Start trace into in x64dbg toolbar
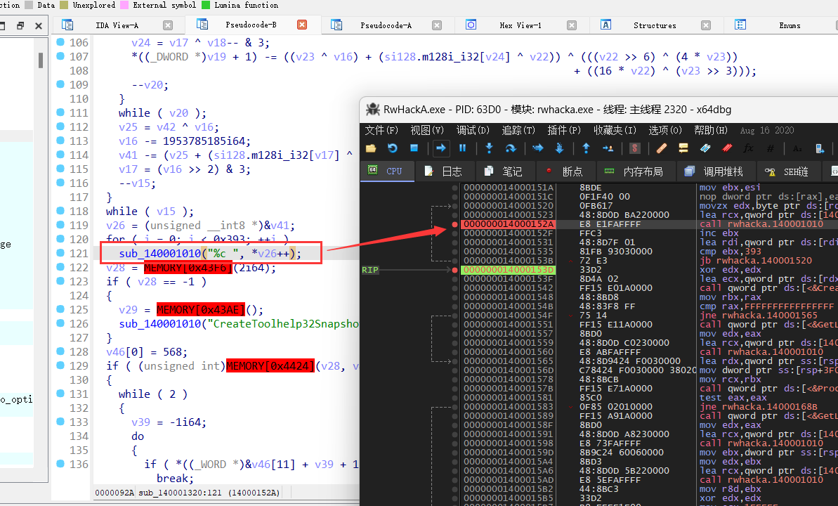The width and height of the screenshot is (838, 506). [x=537, y=148]
